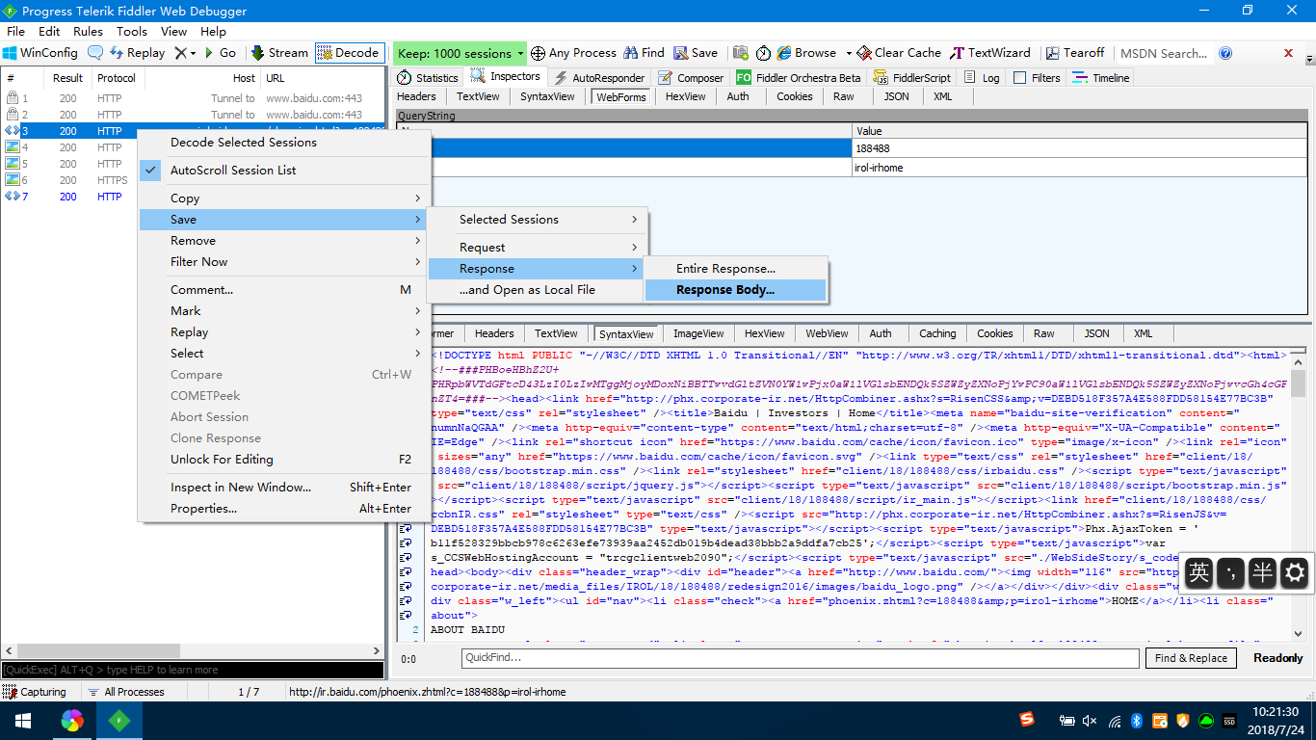
Task: Click Properties... in context menu
Action: [284, 509]
